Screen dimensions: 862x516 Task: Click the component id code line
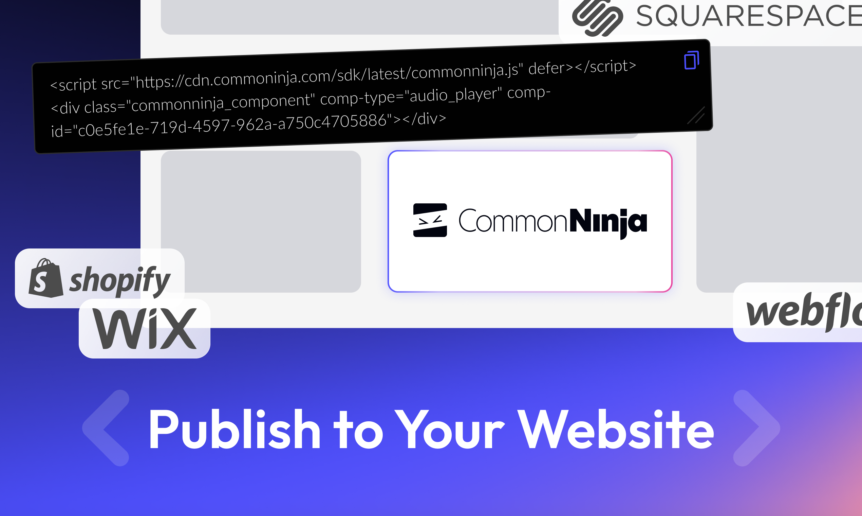[248, 125]
